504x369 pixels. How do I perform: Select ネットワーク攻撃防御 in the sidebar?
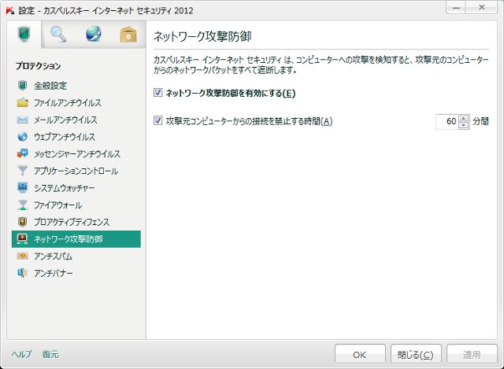pos(76,239)
